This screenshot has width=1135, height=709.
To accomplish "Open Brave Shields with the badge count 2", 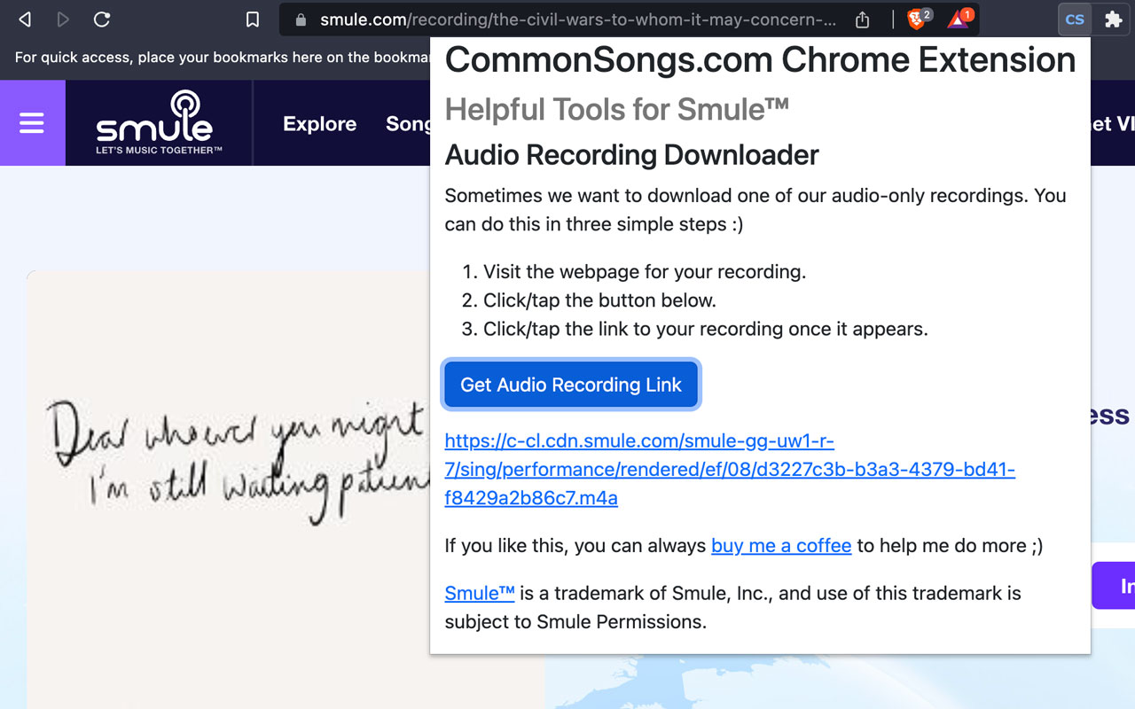I will pos(915,18).
